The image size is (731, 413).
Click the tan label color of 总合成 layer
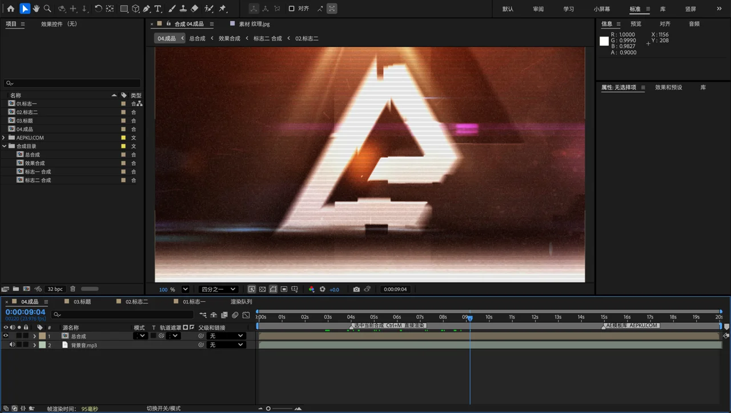(x=42, y=336)
